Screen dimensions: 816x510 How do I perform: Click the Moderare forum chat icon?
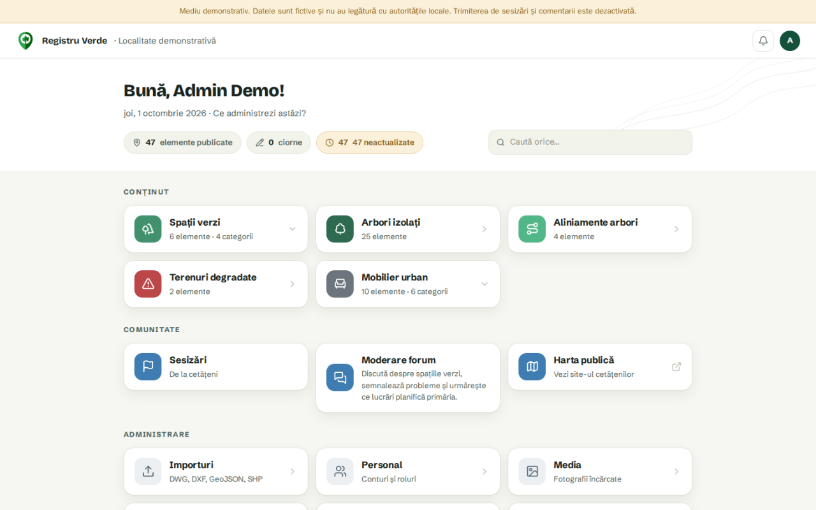pos(340,377)
